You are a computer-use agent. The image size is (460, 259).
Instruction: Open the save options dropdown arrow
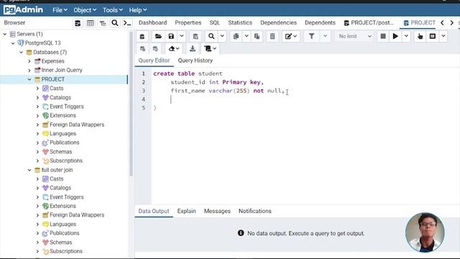click(x=182, y=37)
